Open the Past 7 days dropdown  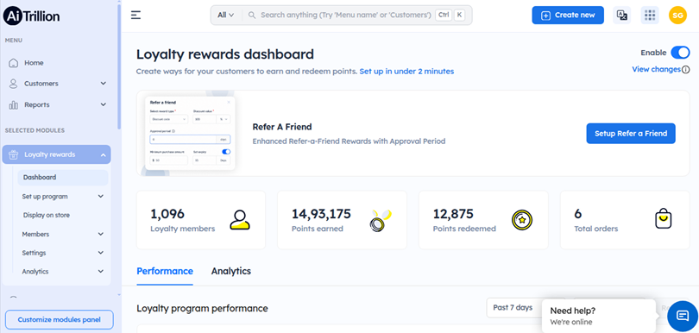pos(526,308)
